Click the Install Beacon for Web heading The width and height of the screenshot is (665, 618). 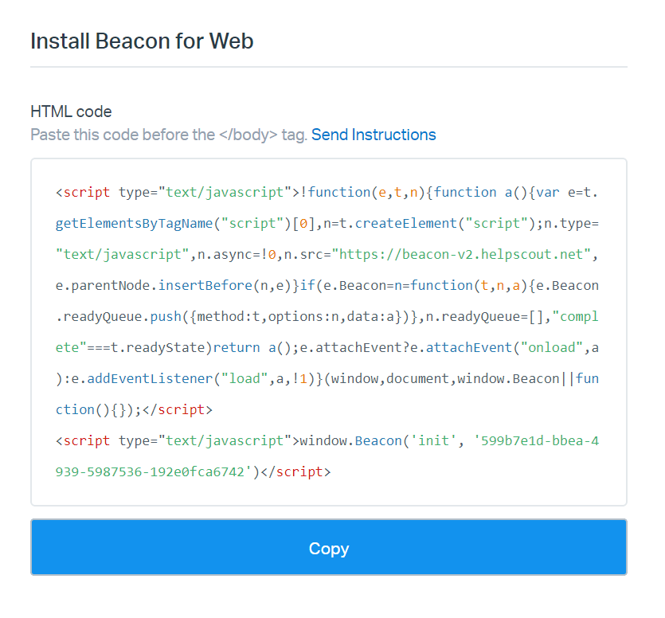click(142, 41)
